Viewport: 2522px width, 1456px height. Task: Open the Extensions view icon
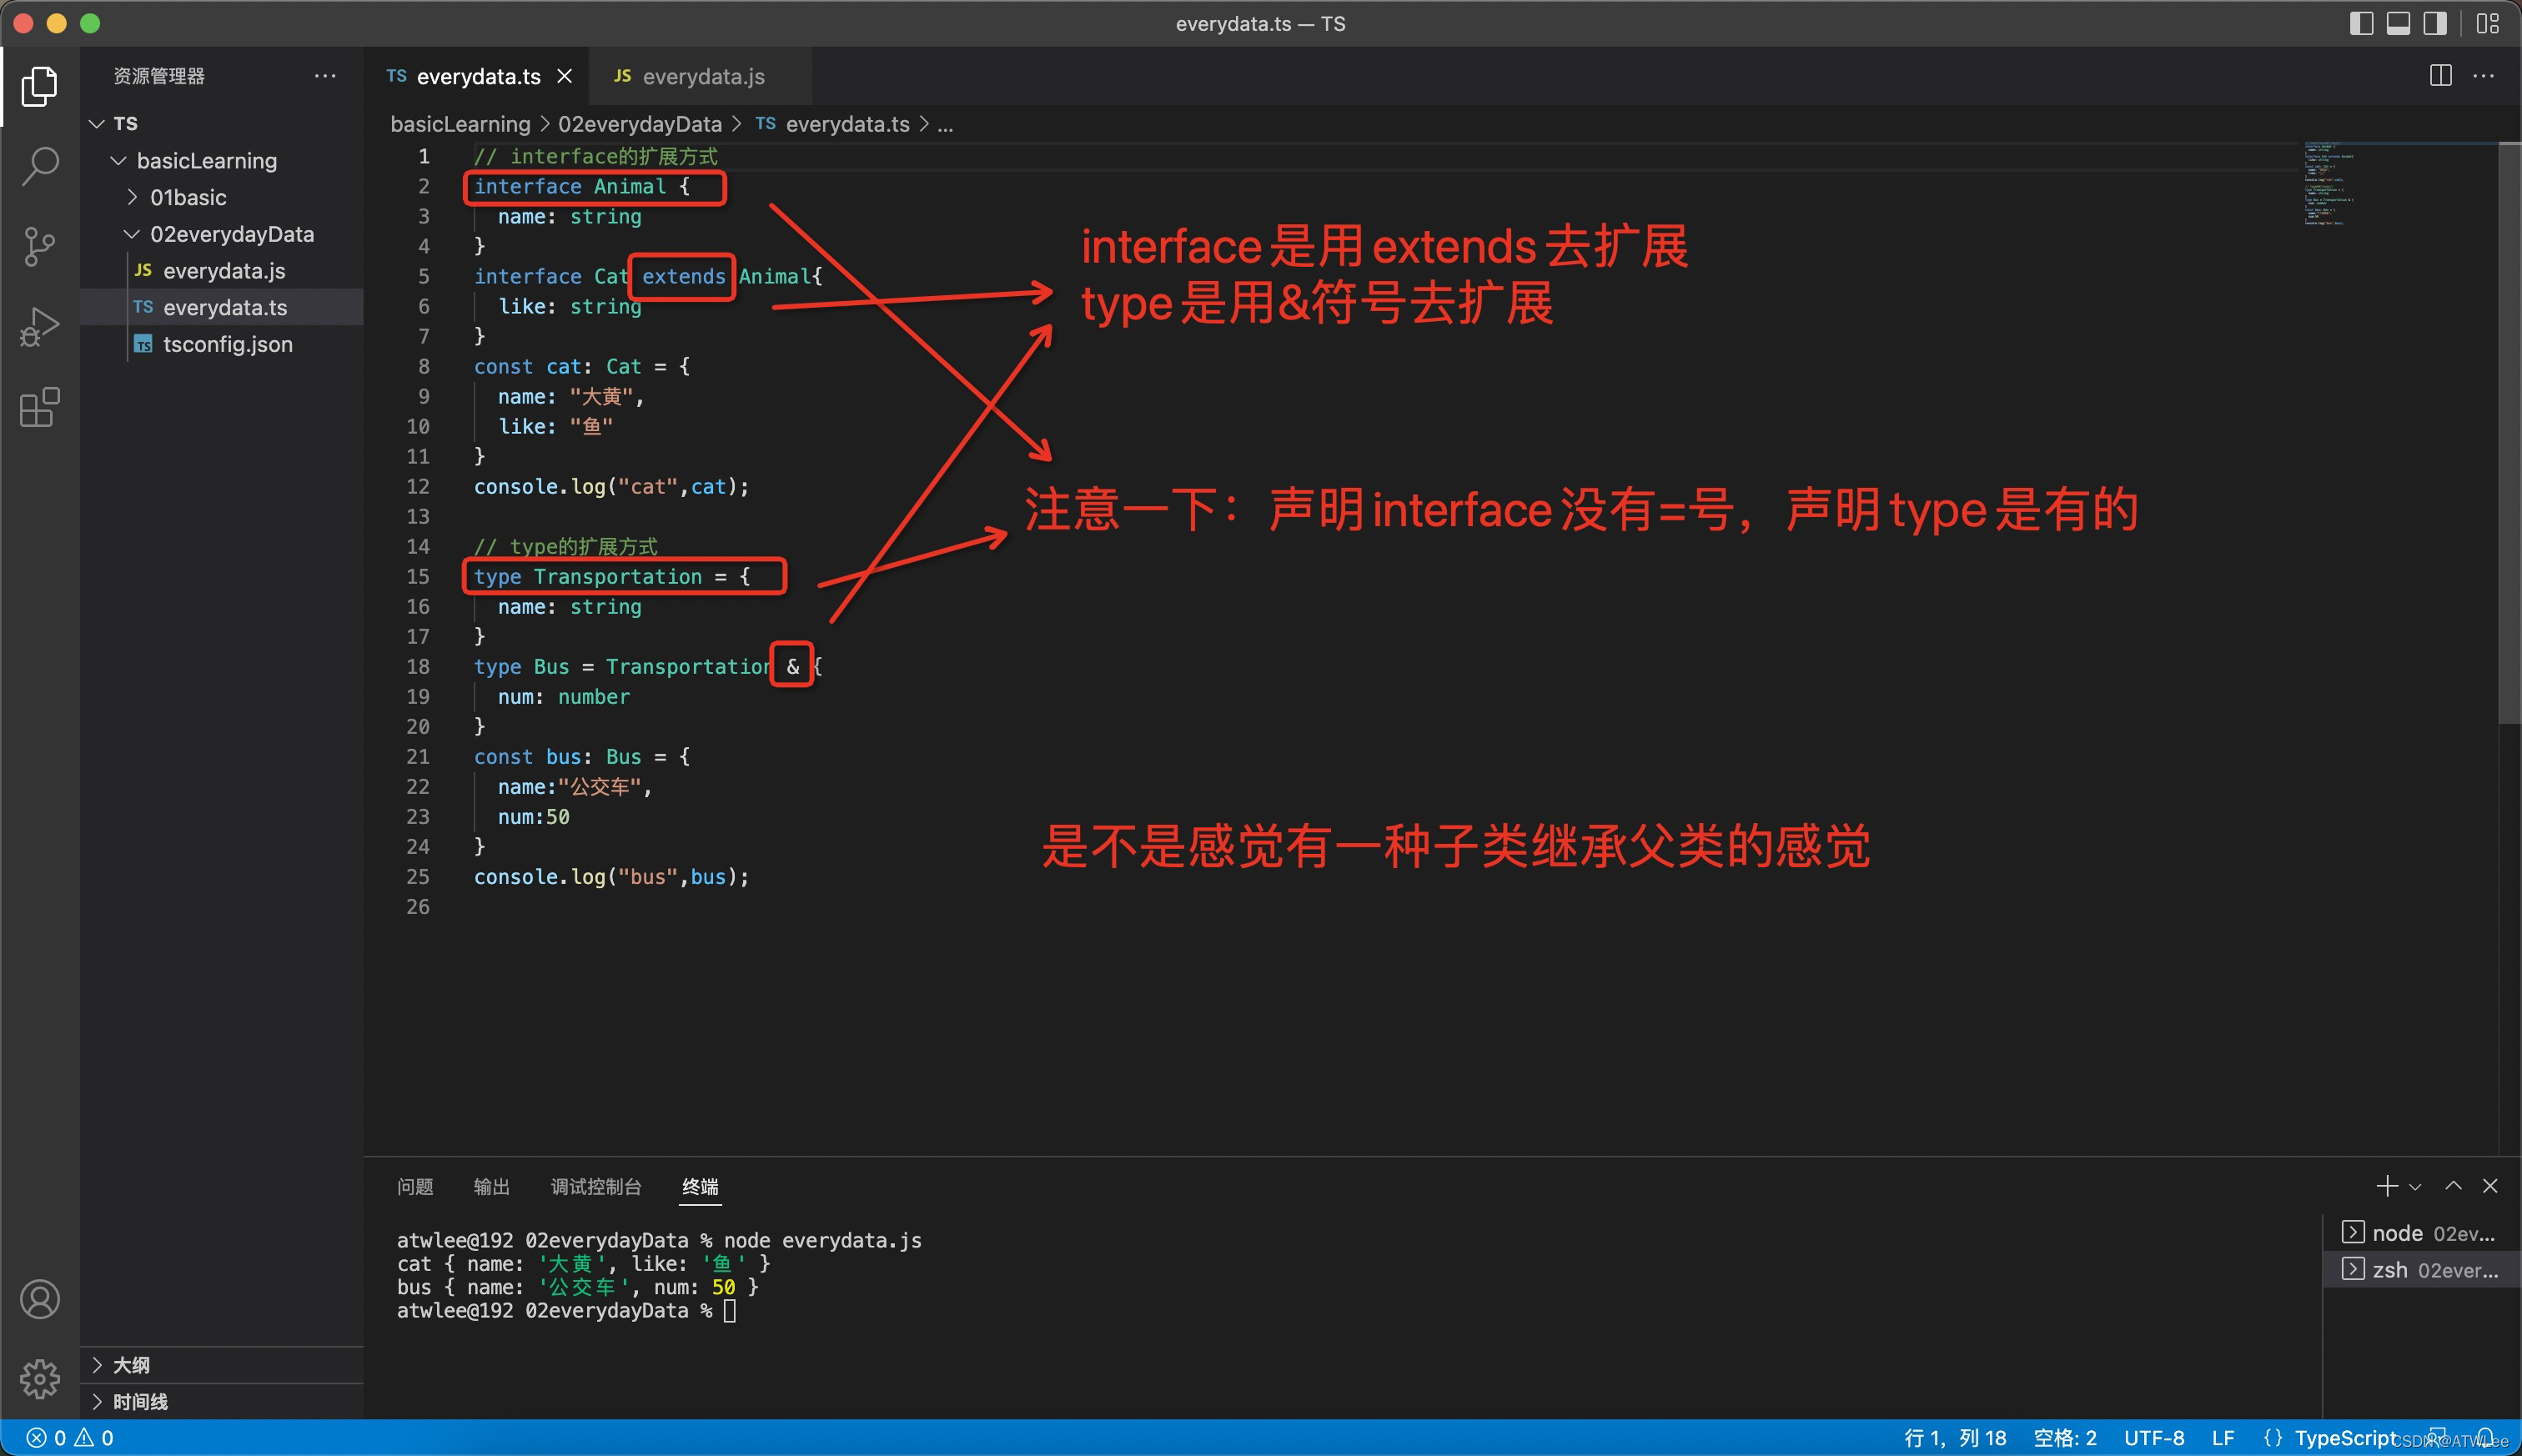coord(39,407)
